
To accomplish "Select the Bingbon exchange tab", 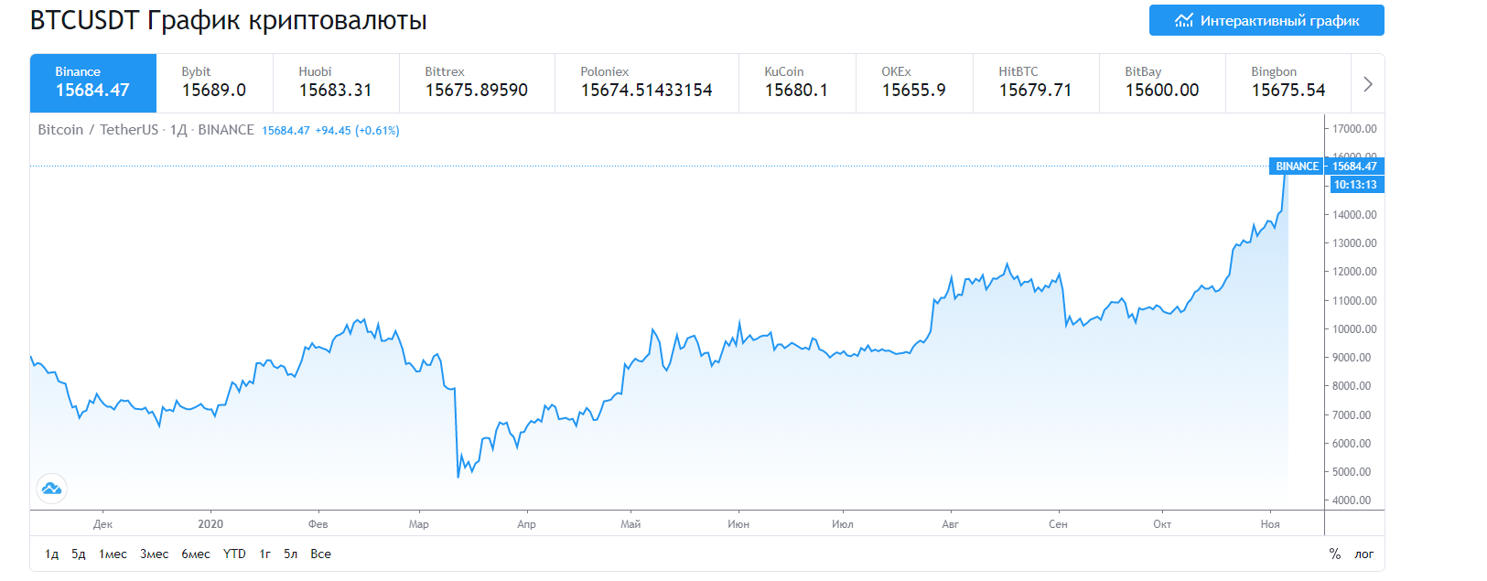I will 1288,82.
